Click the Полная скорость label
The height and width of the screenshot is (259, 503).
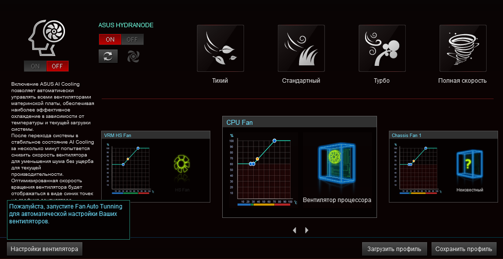[x=462, y=80]
